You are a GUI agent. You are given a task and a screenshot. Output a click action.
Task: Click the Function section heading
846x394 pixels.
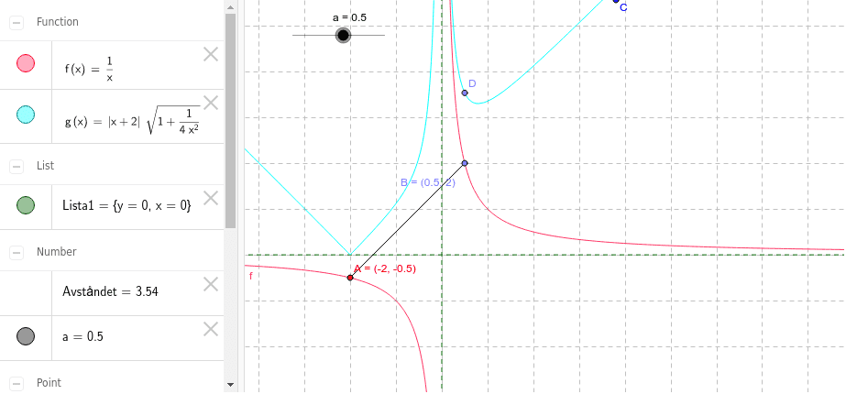[x=57, y=22]
